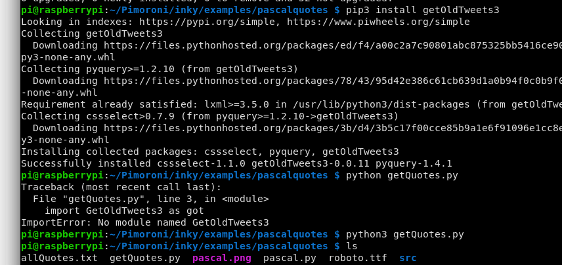This screenshot has width=562, height=265.
Task: Click the pascalquotes path before 'pip3 install'
Action: coord(219,10)
